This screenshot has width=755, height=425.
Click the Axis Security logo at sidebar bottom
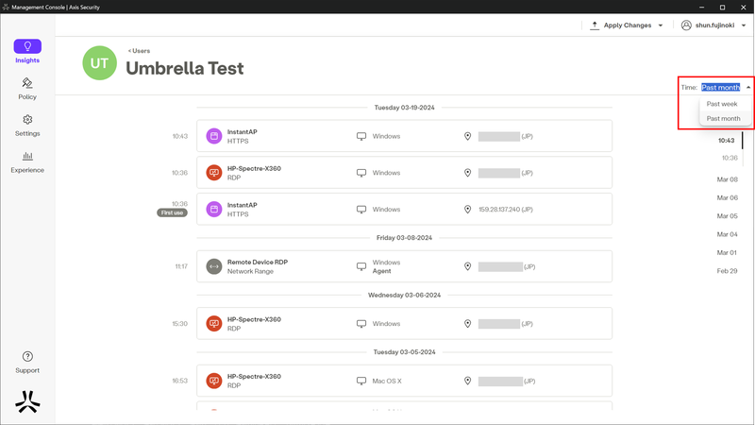tap(27, 401)
